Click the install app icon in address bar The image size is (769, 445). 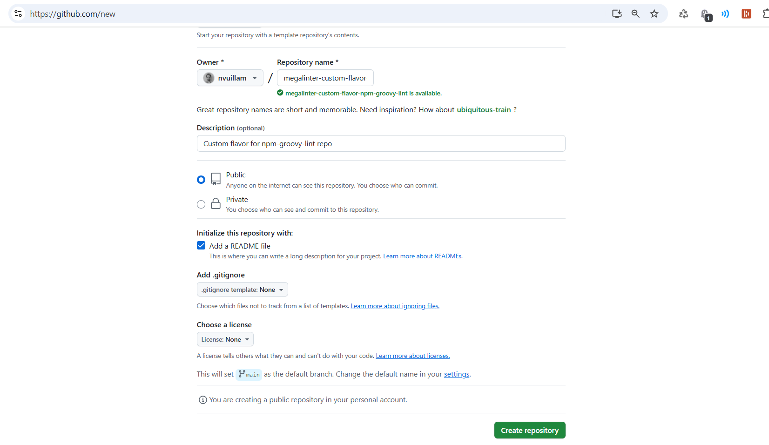pyautogui.click(x=617, y=14)
